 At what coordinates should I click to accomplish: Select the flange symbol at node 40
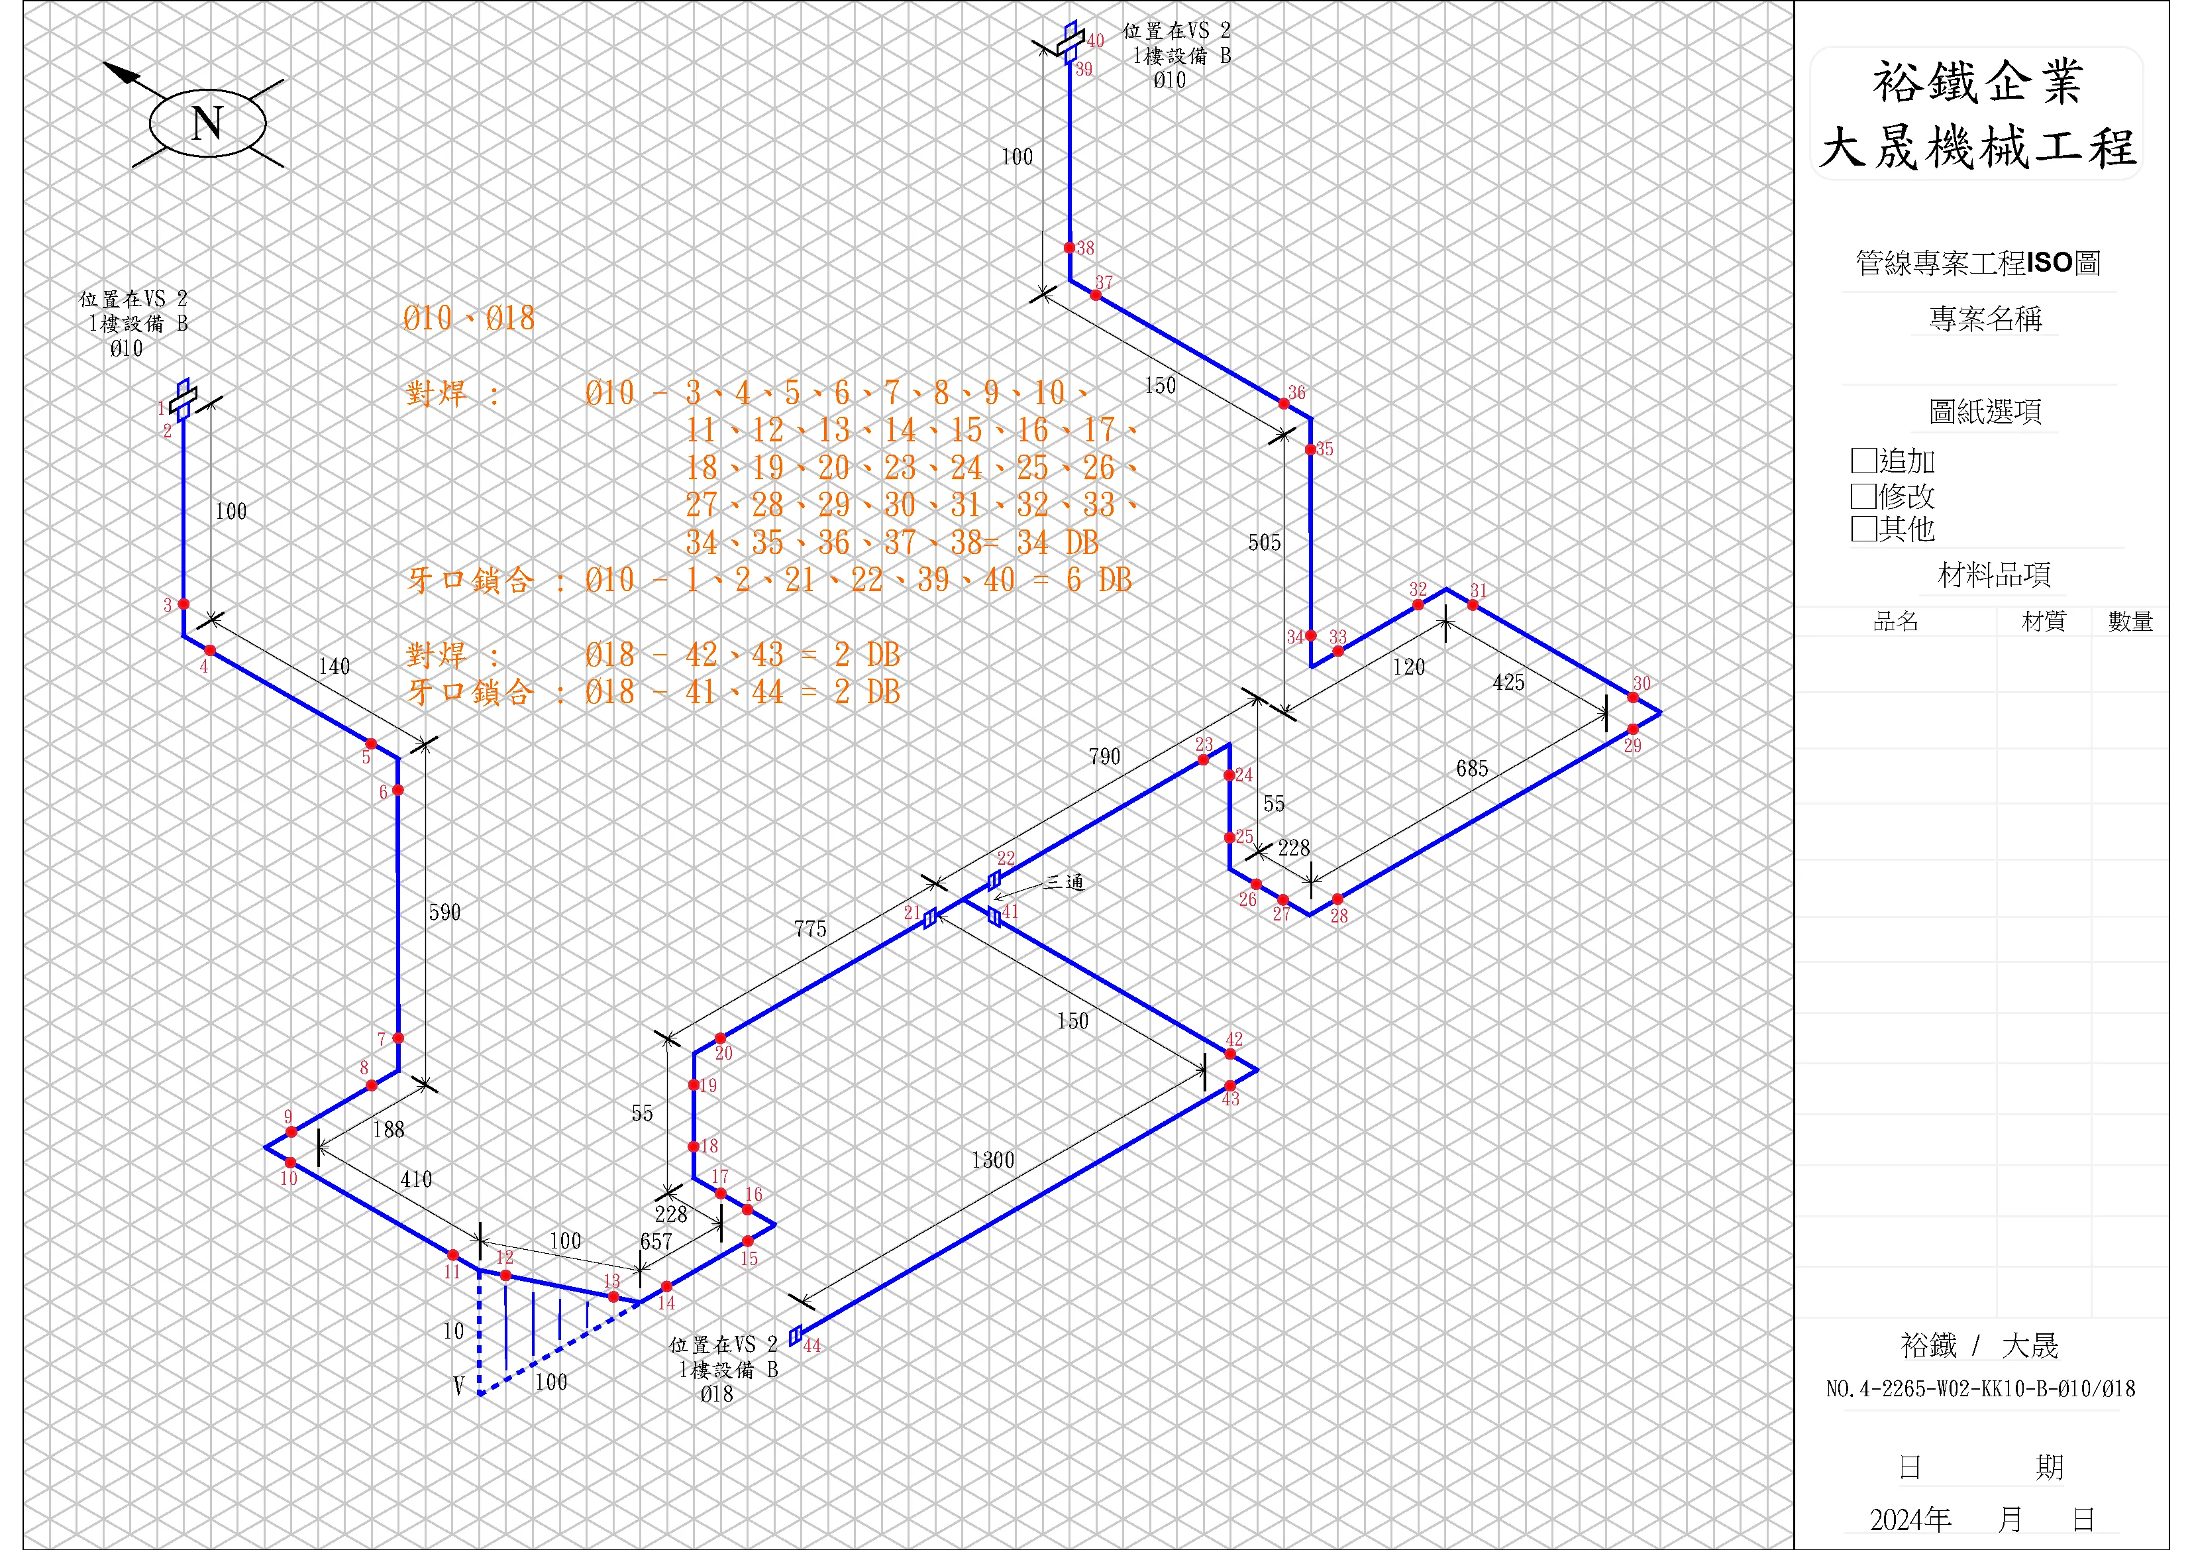[x=1070, y=43]
